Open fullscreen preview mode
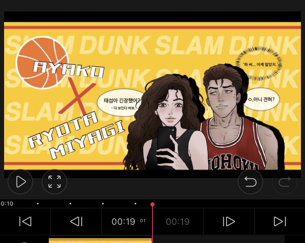305x243 pixels. pos(54,182)
